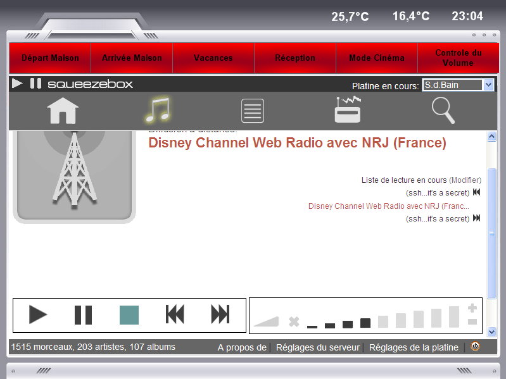Click the volume ramp triangle icon
The image size is (506, 379).
coord(267,321)
